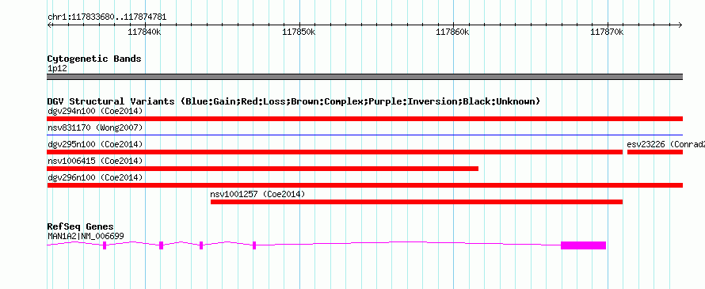Click the Cytogenetic Bands track heading
The width and height of the screenshot is (705, 289).
94,59
